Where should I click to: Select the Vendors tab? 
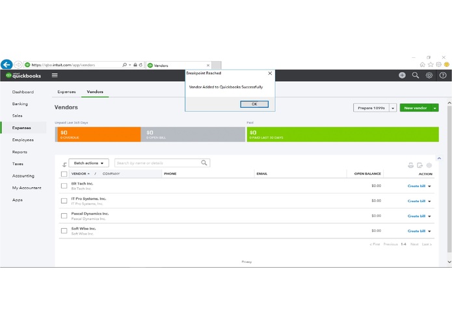pyautogui.click(x=95, y=92)
